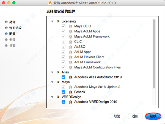The image size is (165, 124).
Task: Collapse the Licensing group
Action: click(52, 21)
